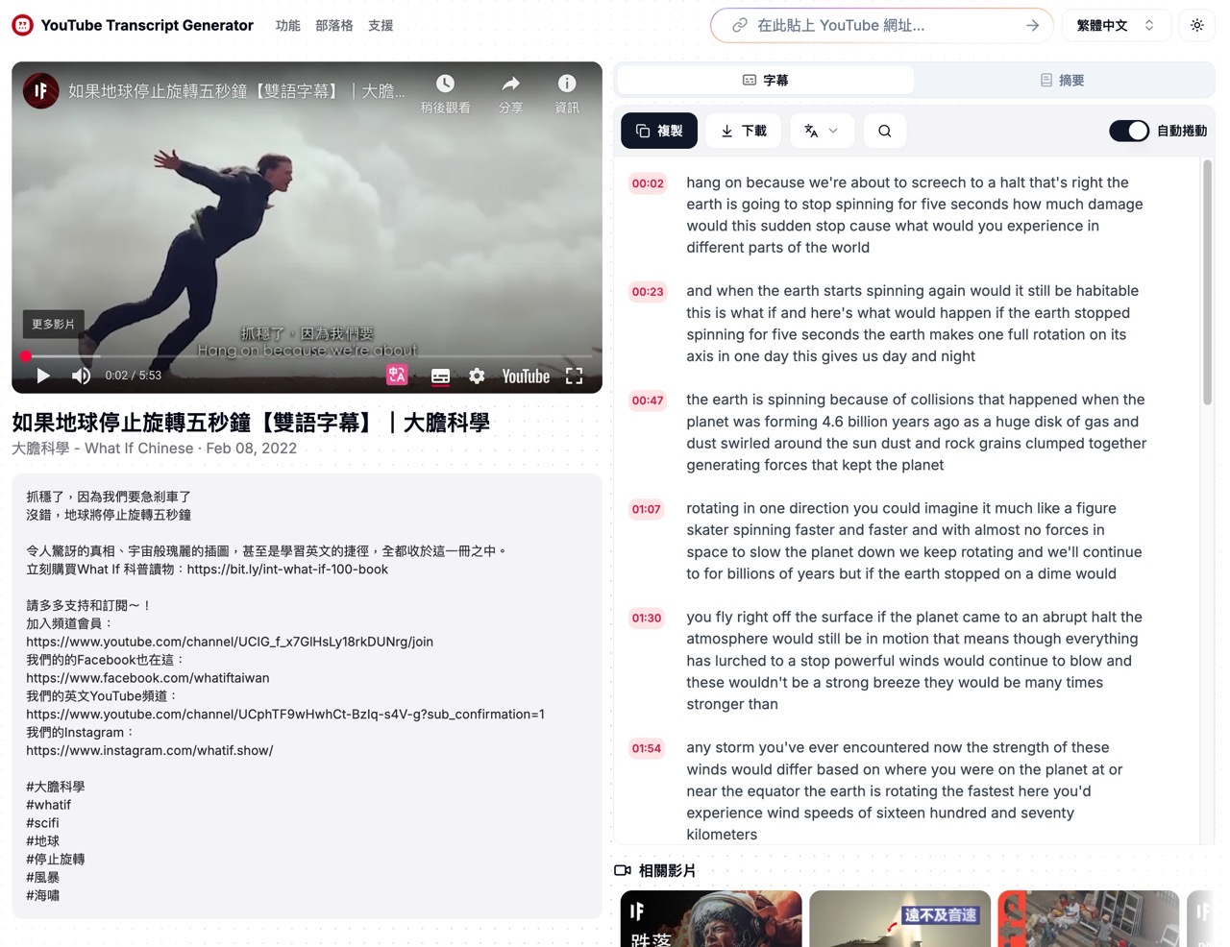
Task: Click the instagram.com/whatif.show text
Action: click(150, 751)
